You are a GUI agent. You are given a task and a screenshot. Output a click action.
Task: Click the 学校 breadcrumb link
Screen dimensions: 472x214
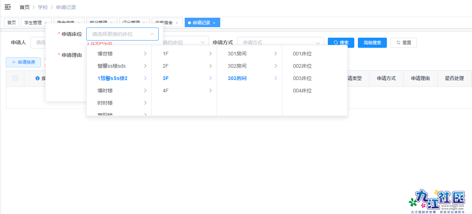[43, 7]
